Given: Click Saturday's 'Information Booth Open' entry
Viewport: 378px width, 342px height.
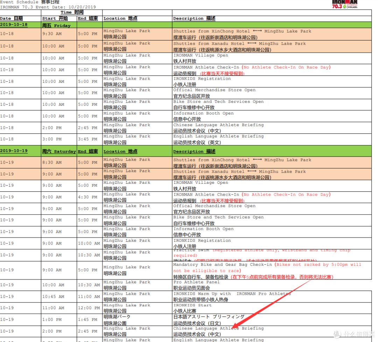Looking at the screenshot, I should [x=203, y=229].
